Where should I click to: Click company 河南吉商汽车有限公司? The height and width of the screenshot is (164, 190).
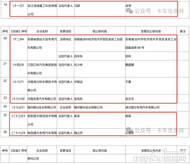click(42, 99)
